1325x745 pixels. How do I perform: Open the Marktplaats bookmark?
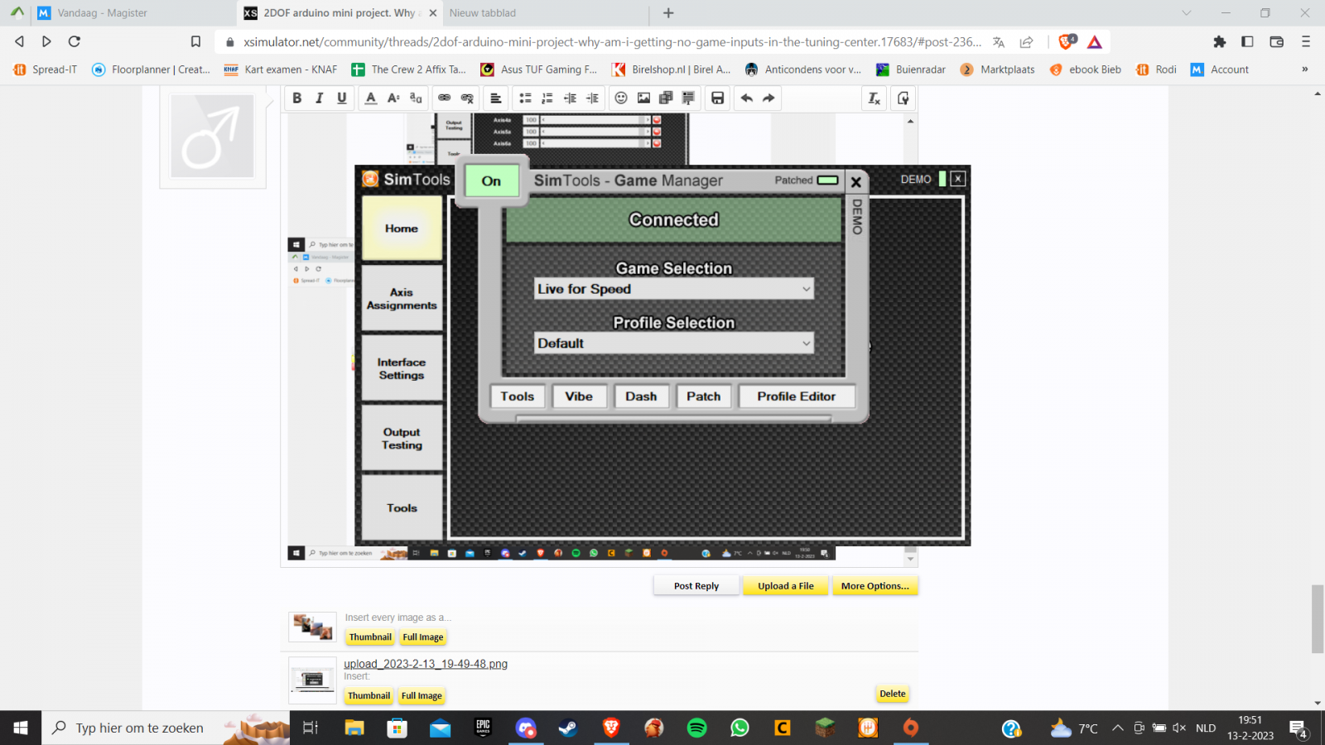click(997, 70)
